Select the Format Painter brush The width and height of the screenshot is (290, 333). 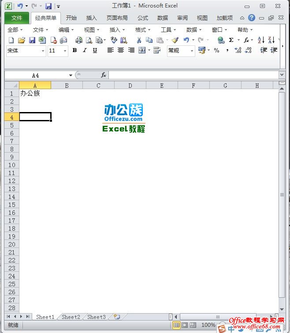[x=175, y=40]
